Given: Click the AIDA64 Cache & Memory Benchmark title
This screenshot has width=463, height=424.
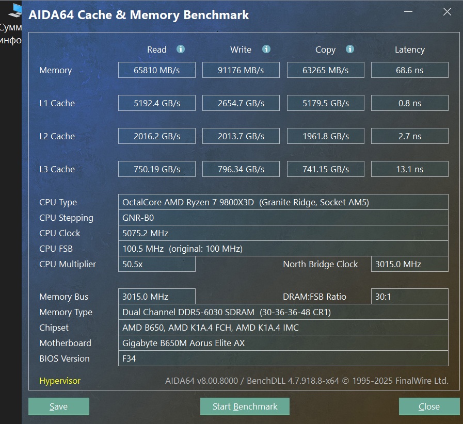Looking at the screenshot, I should point(138,15).
